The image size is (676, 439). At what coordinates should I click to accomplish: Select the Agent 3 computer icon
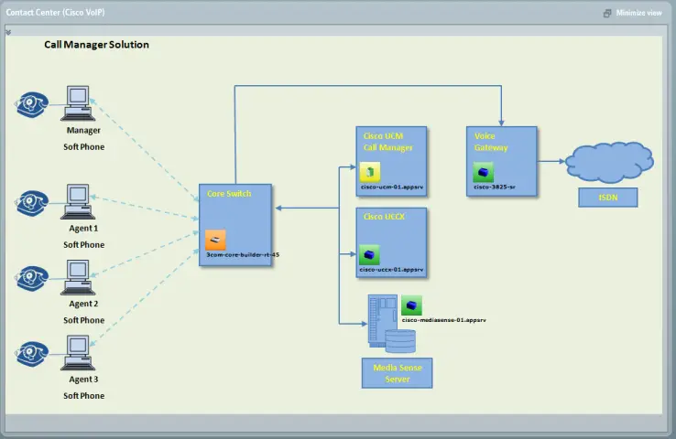(x=78, y=352)
